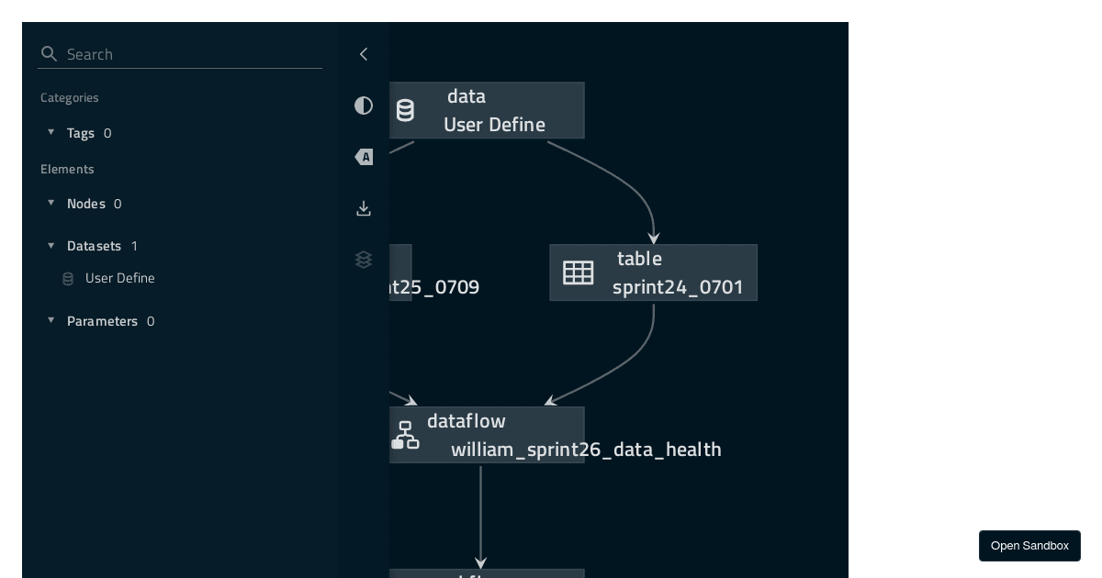Click the data User Define graph node
The image size is (1102, 578).
point(487,110)
